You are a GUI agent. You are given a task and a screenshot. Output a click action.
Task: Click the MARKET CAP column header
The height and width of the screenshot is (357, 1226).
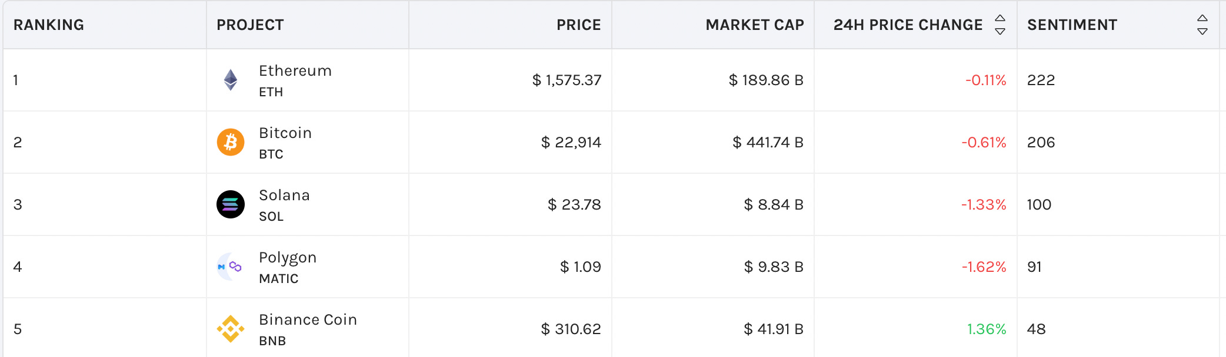point(755,25)
